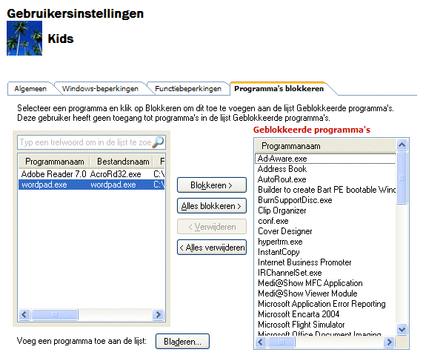Image resolution: width=423 pixels, height=355 pixels.
Task: Click the Alles verwijderen button
Action: (x=212, y=248)
